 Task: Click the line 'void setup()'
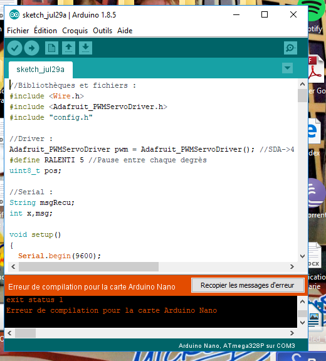35,234
